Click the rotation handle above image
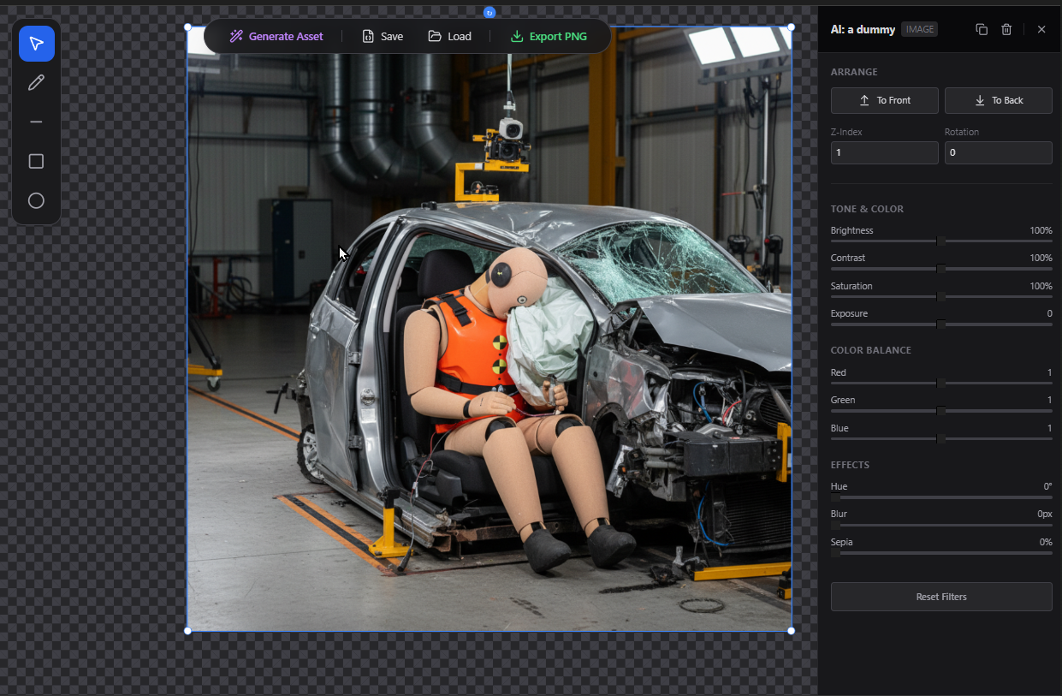Image resolution: width=1062 pixels, height=696 pixels. (x=489, y=12)
